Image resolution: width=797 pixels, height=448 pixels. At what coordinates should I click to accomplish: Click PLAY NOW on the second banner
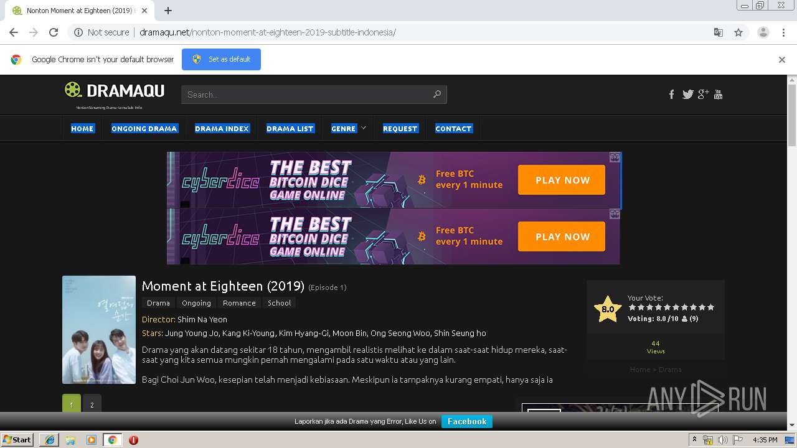click(x=562, y=236)
